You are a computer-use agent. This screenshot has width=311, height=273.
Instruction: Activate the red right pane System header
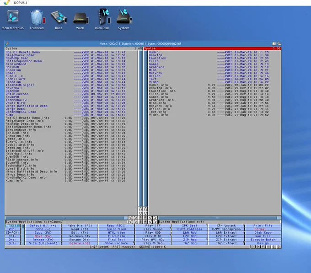[212, 48]
